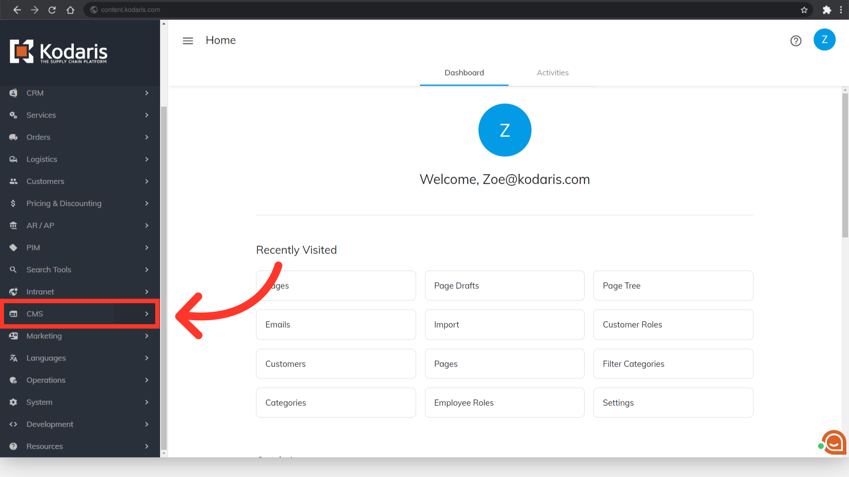This screenshot has width=849, height=477.
Task: Click the Z user avatar in header
Action: click(824, 40)
